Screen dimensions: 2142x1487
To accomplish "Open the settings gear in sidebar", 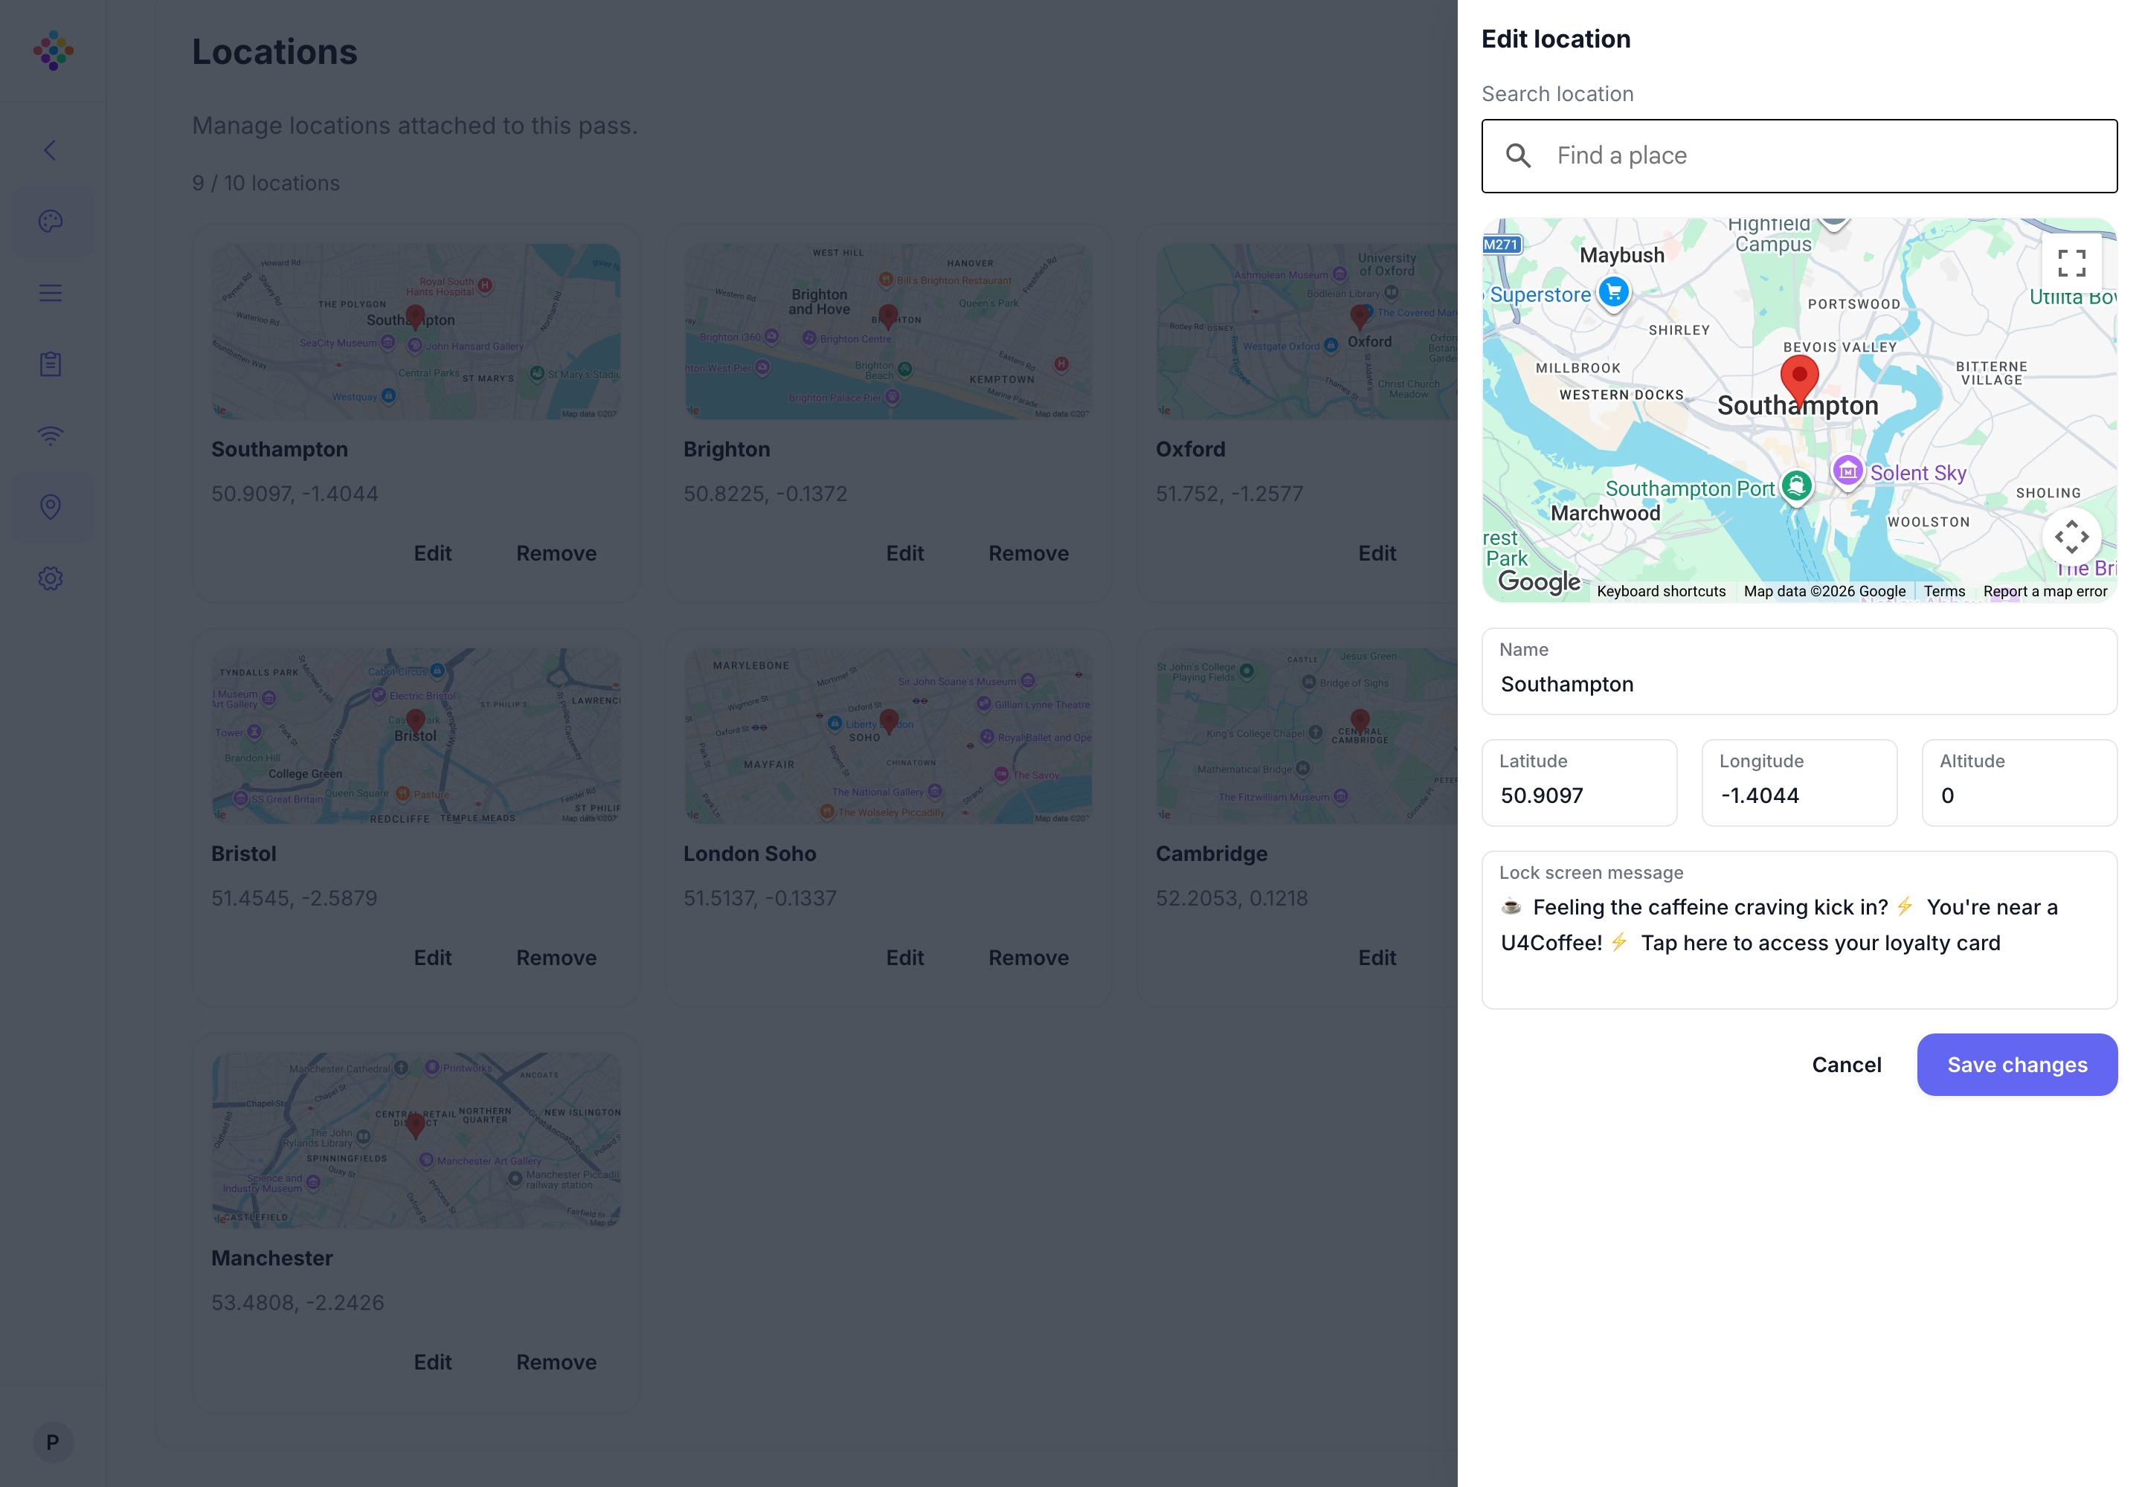I will [51, 578].
